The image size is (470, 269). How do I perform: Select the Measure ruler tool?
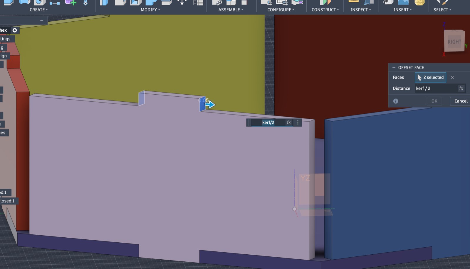(x=353, y=2)
